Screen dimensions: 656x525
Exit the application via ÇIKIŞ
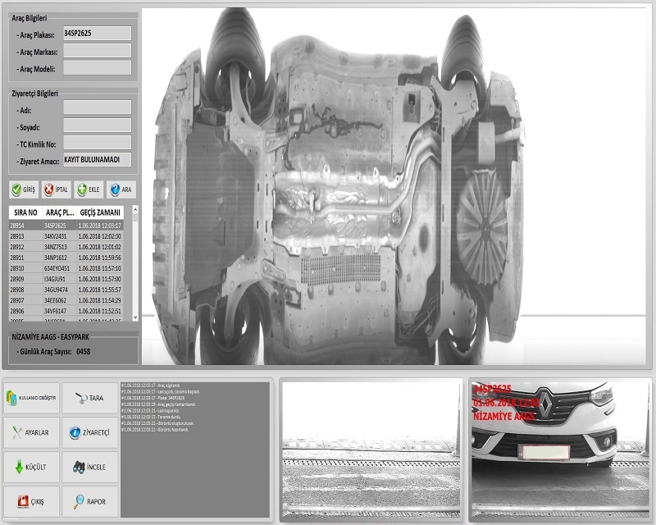point(31,500)
